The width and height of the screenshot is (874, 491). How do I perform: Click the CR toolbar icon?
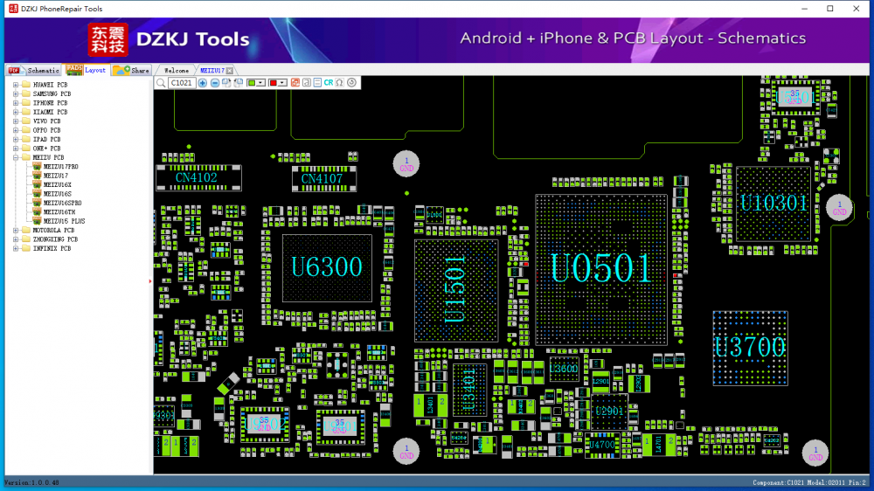click(329, 82)
